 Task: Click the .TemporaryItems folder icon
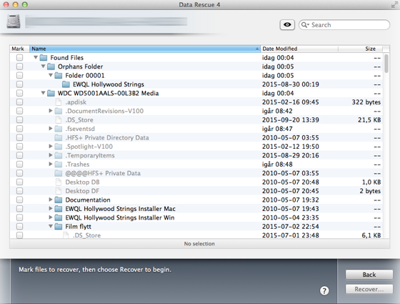click(x=59, y=156)
